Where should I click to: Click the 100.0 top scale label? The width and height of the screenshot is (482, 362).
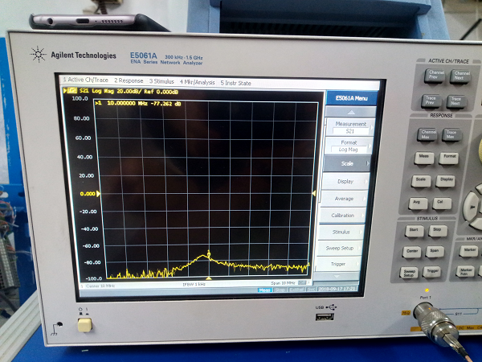(80, 98)
